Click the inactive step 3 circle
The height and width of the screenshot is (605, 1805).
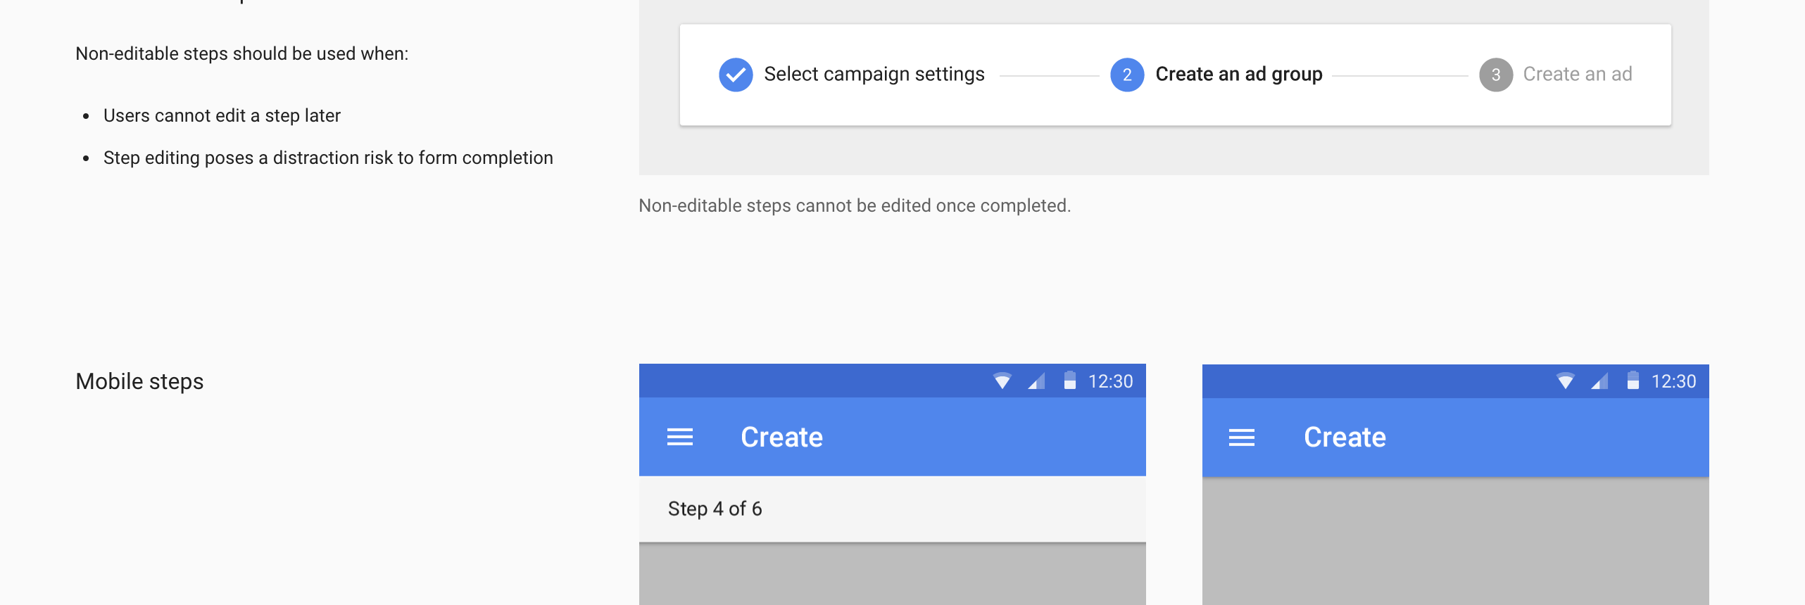click(1496, 74)
